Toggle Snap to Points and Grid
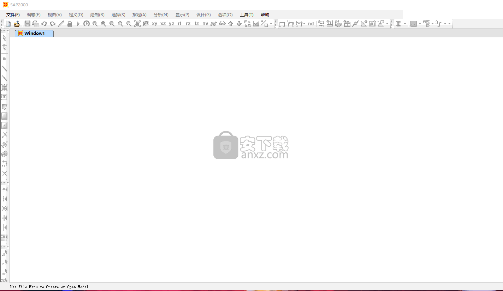Screen dimensions: 503x291 [5, 189]
